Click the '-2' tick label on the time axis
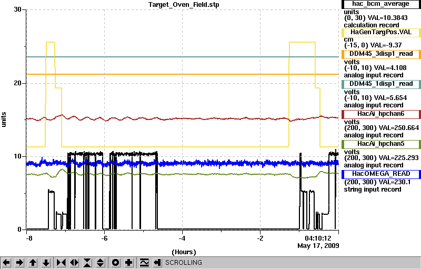The image size is (421, 269). click(260, 238)
